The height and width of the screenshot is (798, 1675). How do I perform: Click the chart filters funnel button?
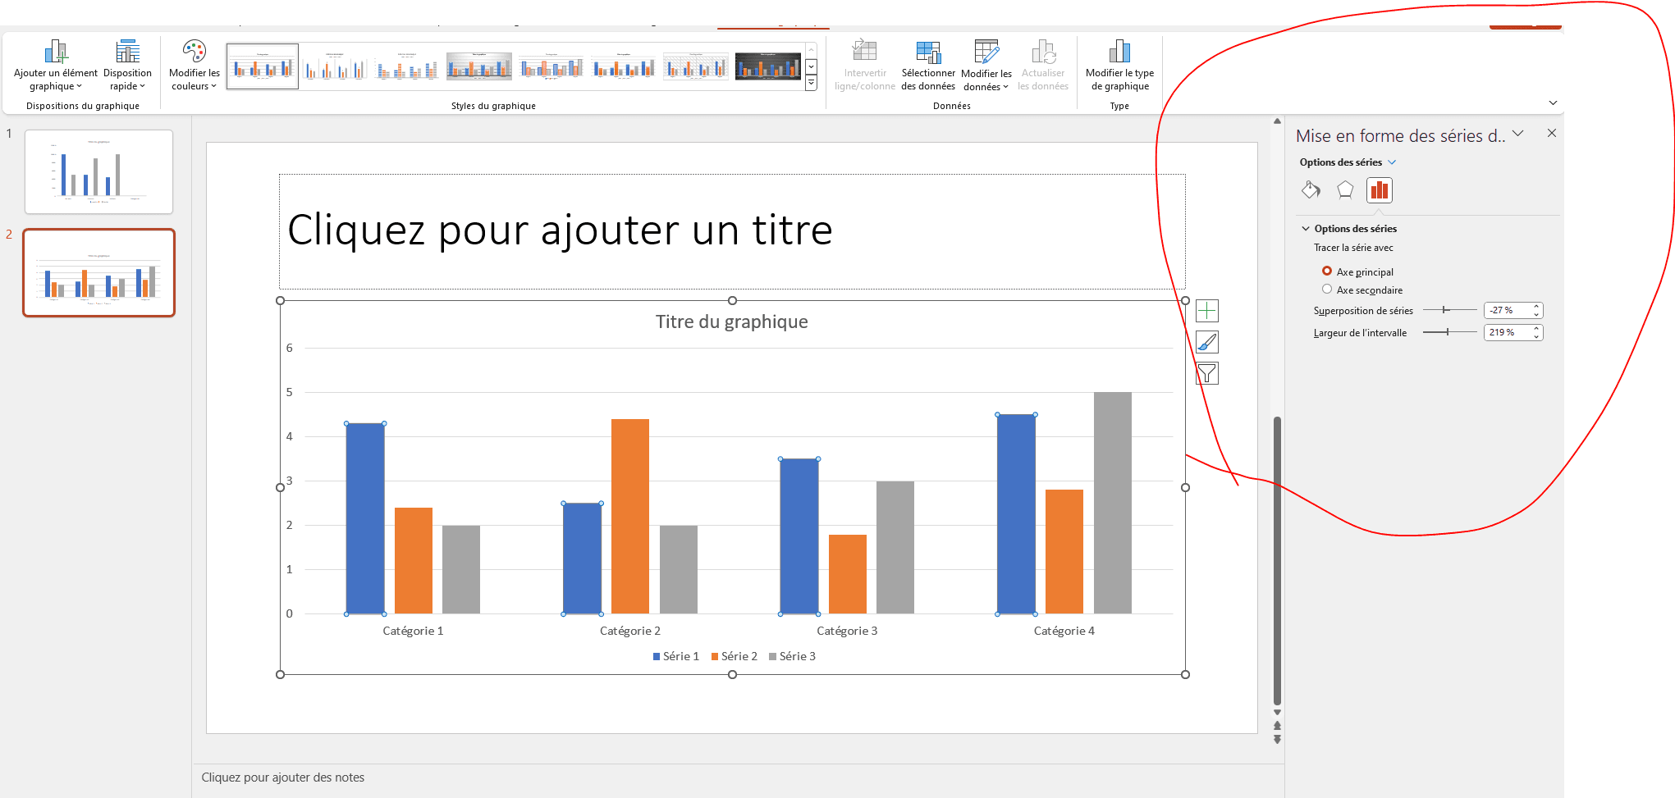pos(1207,374)
